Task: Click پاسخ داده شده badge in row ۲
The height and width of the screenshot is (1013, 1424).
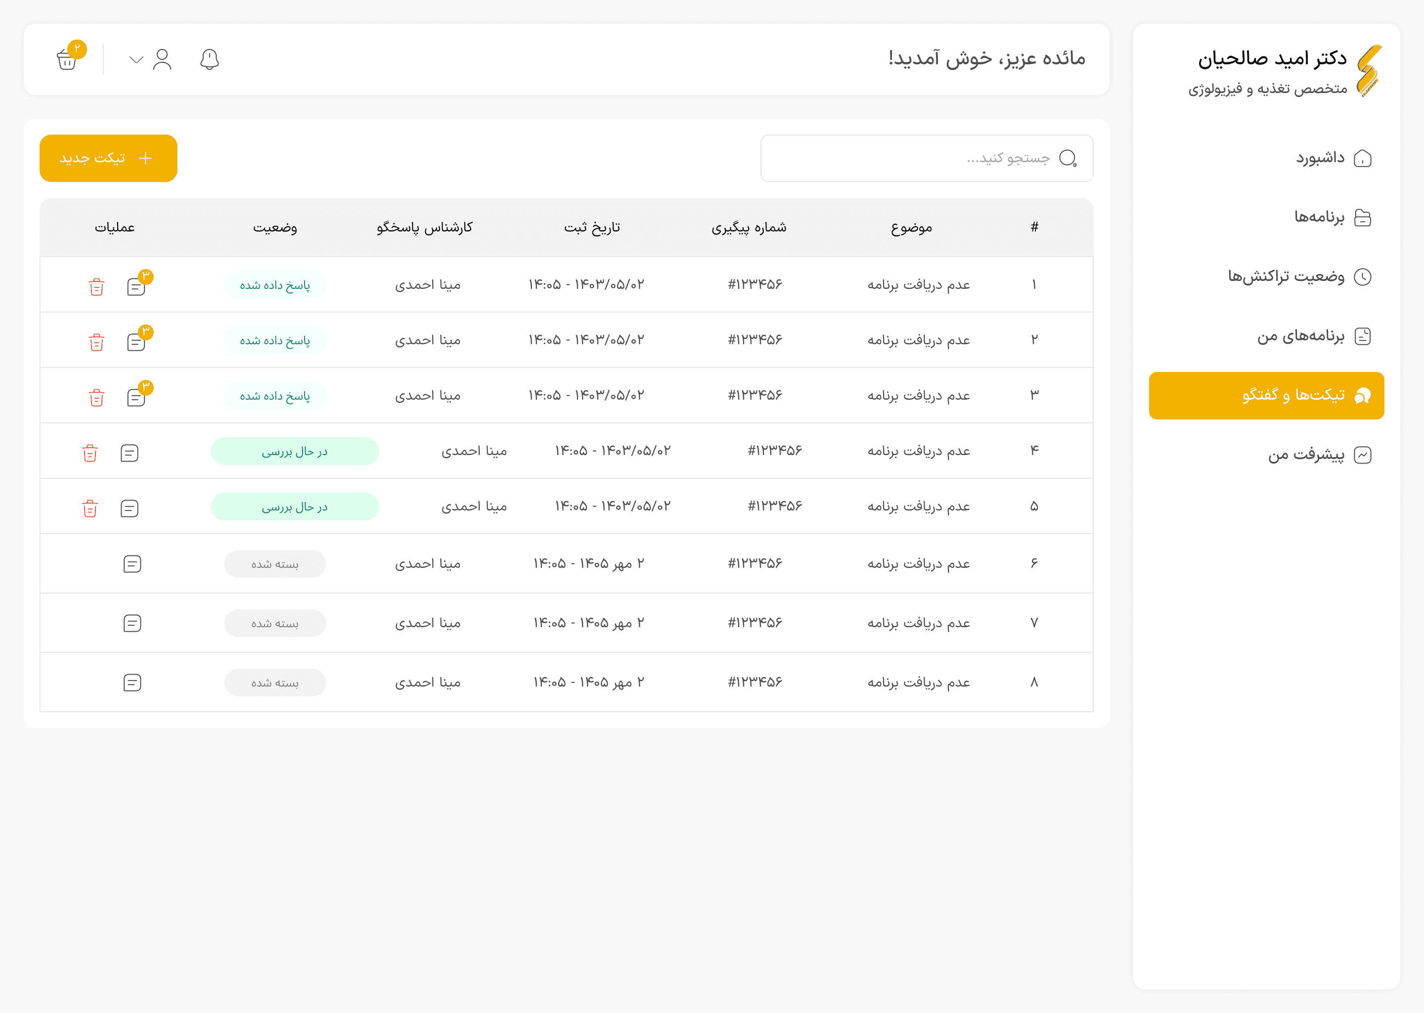Action: tap(275, 341)
